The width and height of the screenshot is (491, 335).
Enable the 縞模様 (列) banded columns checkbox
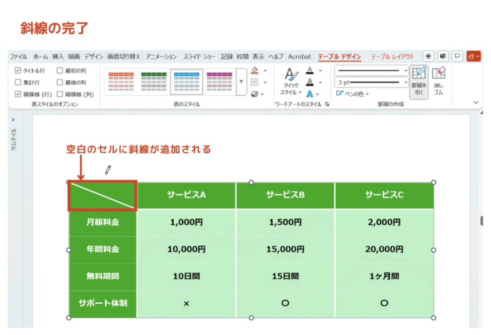point(60,94)
